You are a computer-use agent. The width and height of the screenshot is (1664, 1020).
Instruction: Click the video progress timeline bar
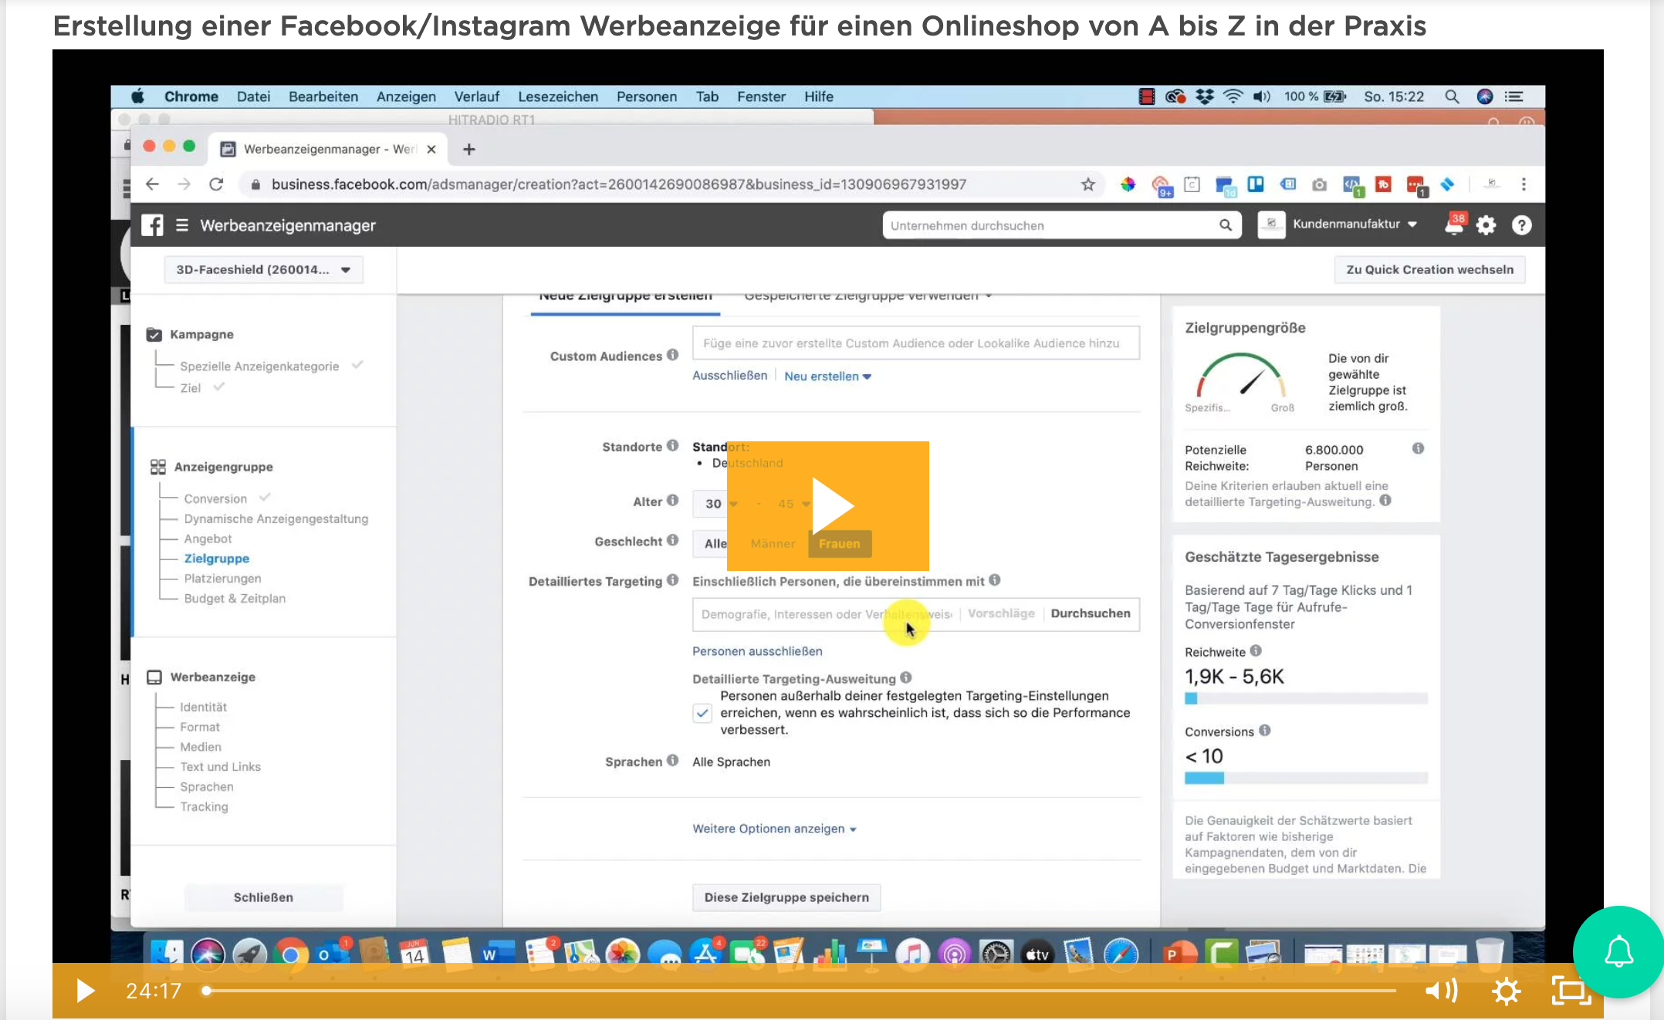tap(800, 991)
